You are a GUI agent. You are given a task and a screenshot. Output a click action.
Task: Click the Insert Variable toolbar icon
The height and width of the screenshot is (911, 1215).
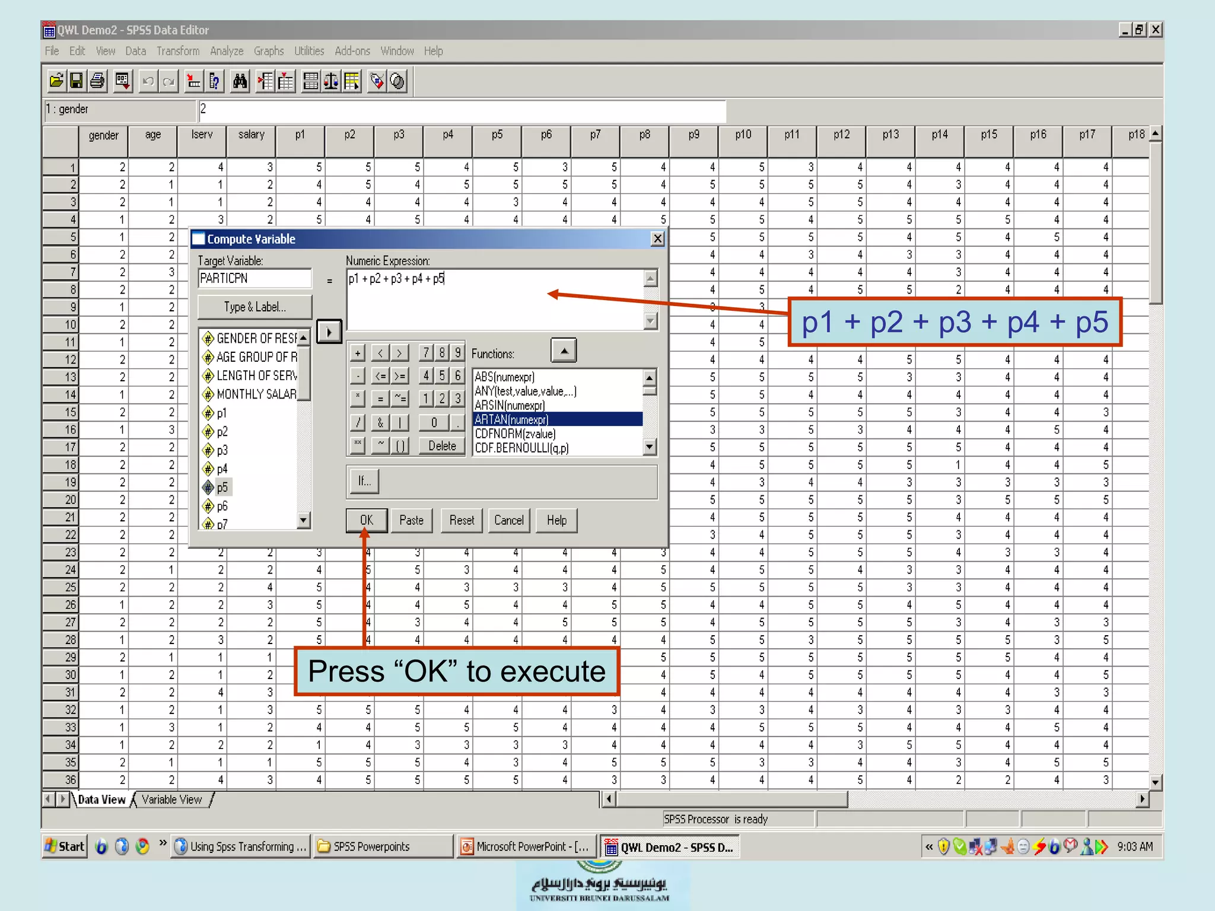285,81
